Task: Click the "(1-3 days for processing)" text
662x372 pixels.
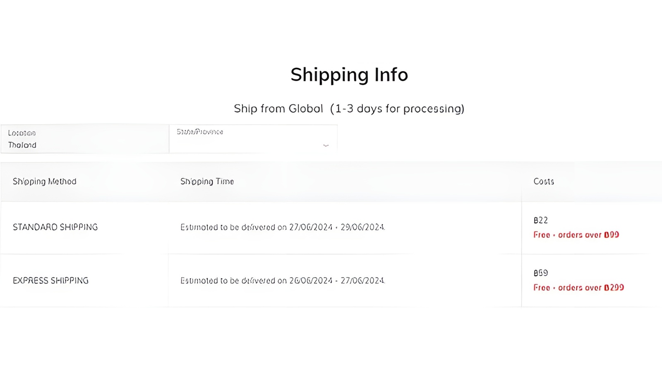Action: [x=396, y=108]
